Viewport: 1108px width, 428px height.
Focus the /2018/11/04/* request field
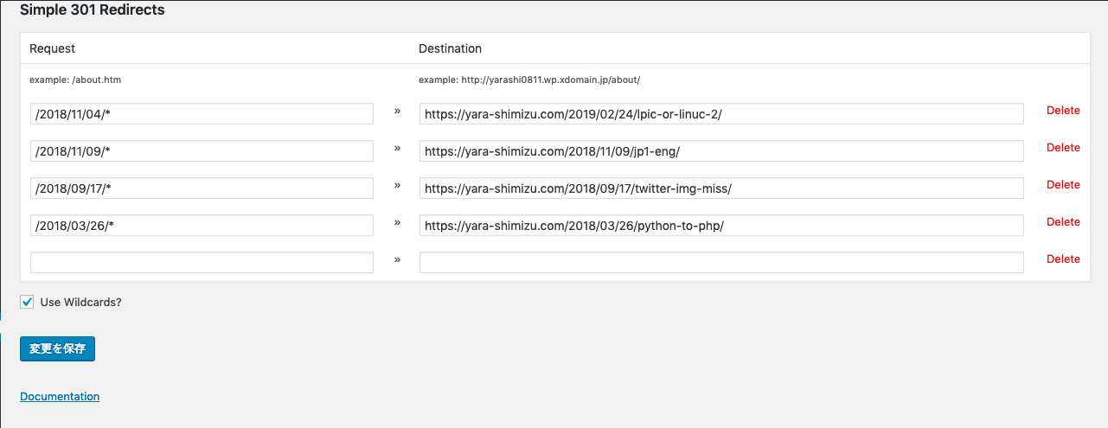202,114
